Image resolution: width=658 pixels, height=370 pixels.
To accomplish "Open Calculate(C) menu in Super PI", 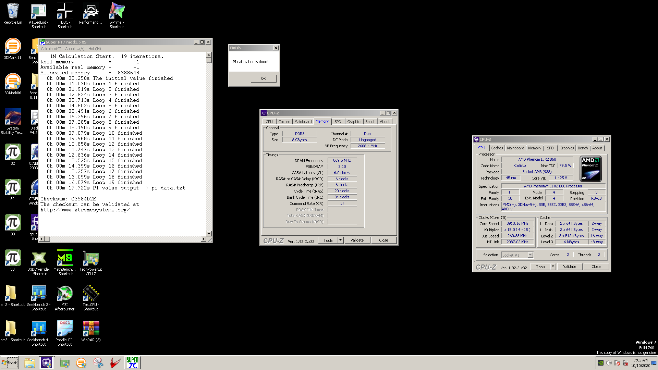I will (x=51, y=49).
